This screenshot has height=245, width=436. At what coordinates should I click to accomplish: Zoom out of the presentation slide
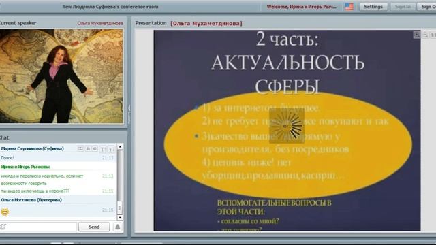click(x=425, y=35)
